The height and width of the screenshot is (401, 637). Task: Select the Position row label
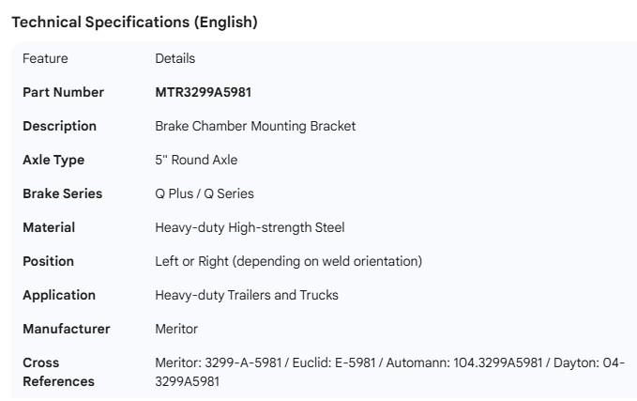point(48,261)
